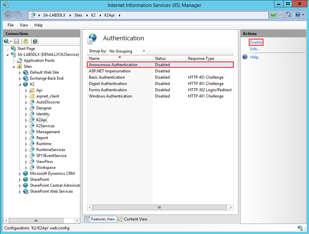
Task: Click the authentication list scroll left arrow
Action: click(x=90, y=207)
